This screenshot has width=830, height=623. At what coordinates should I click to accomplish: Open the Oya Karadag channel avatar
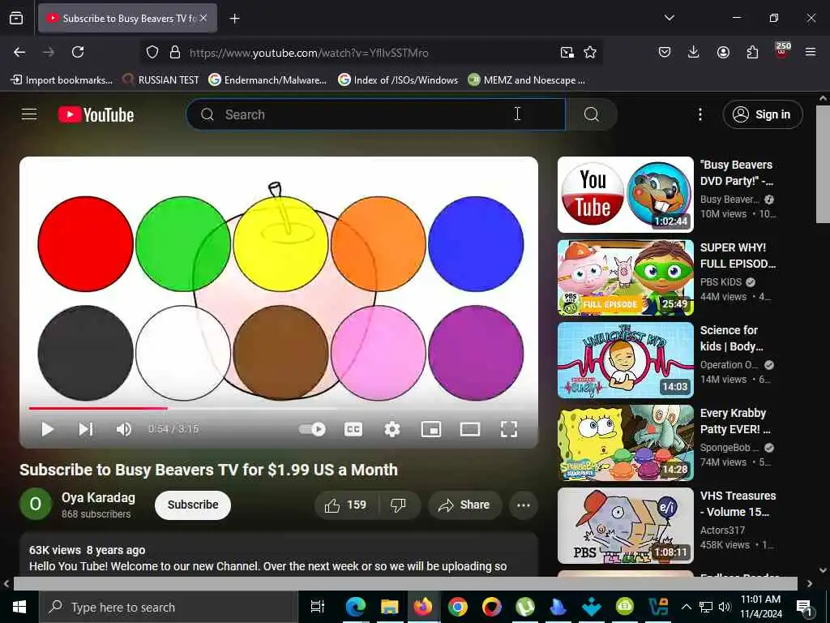36,504
